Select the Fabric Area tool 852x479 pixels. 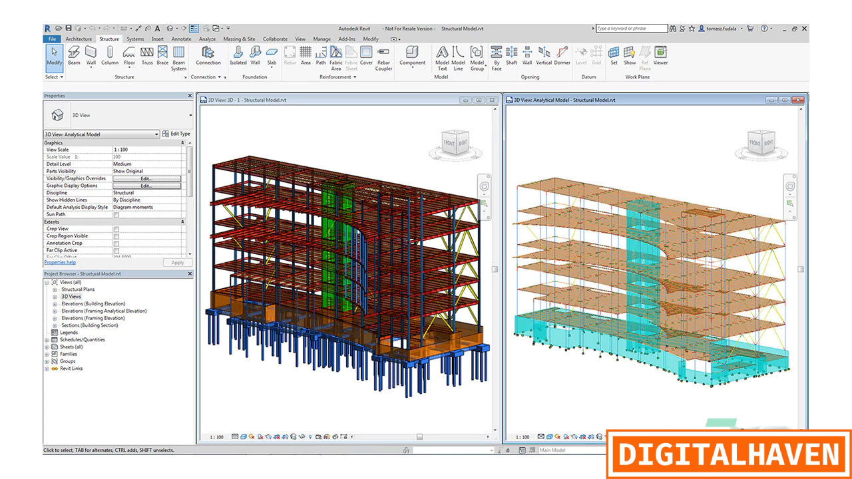336,59
